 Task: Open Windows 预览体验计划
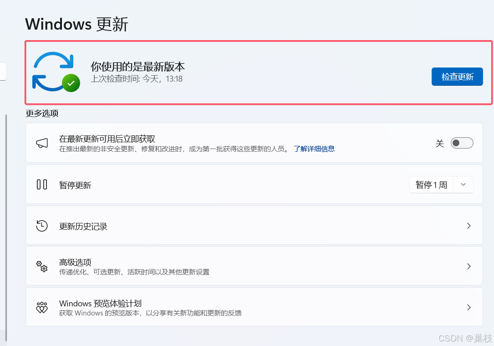coord(254,307)
